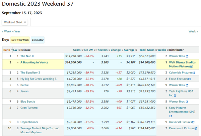Screen dimensions: 201x136
Task: Click external link icon beside Columbia Pictures
Action: coord(194,73)
